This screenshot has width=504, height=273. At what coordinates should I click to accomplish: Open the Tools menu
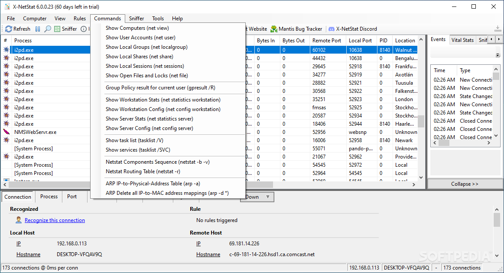point(158,19)
